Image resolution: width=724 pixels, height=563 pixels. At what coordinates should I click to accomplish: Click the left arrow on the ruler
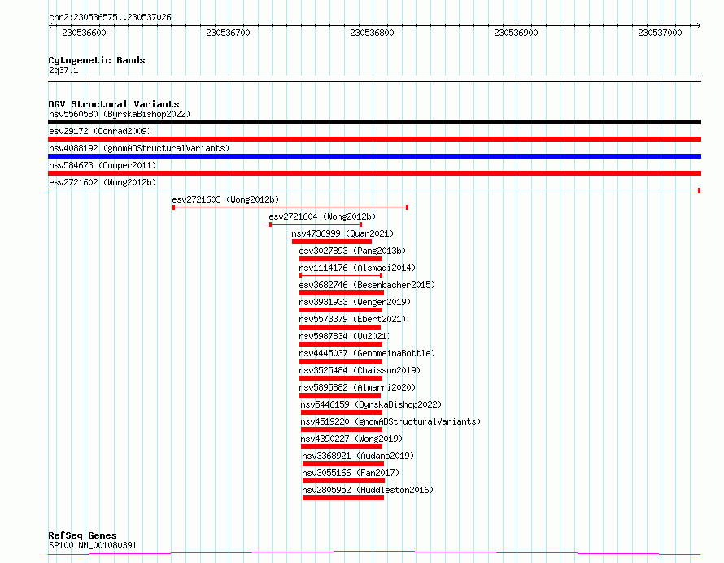[x=50, y=26]
